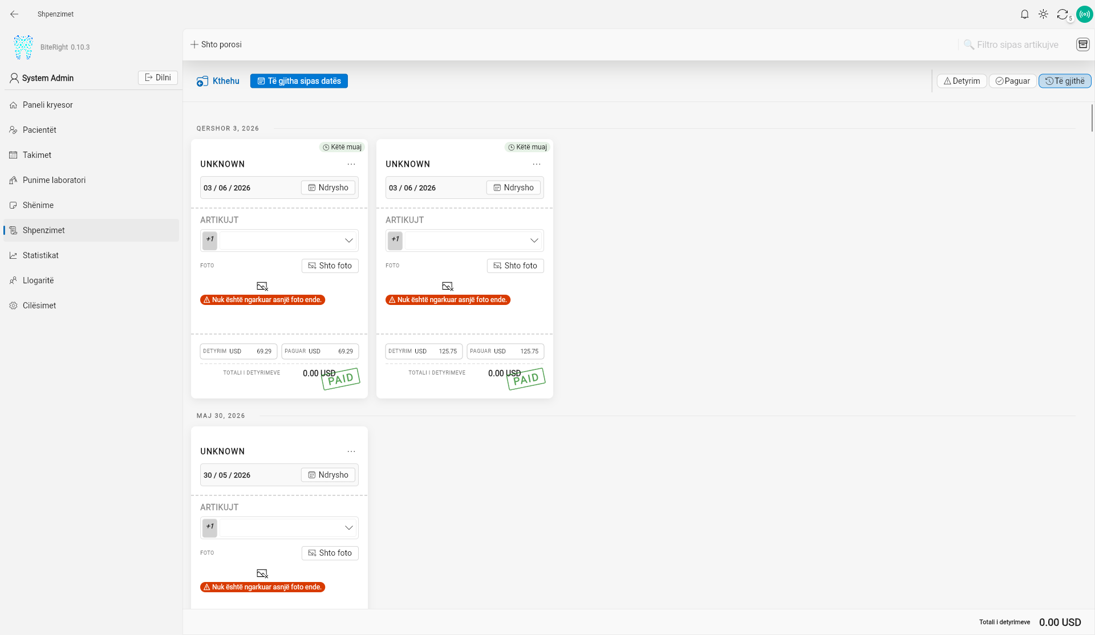The width and height of the screenshot is (1095, 635).
Task: Click Shto porosi button
Action: 216,44
